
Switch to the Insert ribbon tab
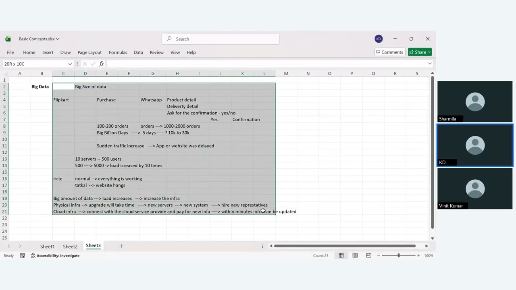pos(48,52)
